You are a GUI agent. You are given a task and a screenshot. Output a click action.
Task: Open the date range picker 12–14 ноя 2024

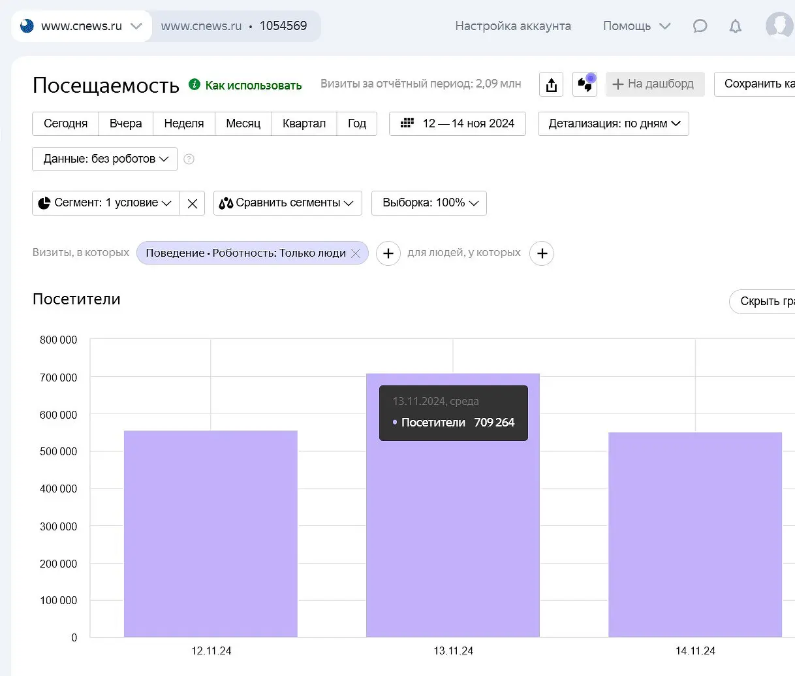[x=457, y=123]
